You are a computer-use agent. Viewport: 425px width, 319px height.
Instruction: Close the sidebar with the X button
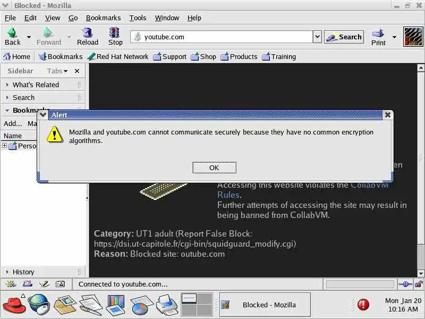pos(77,71)
